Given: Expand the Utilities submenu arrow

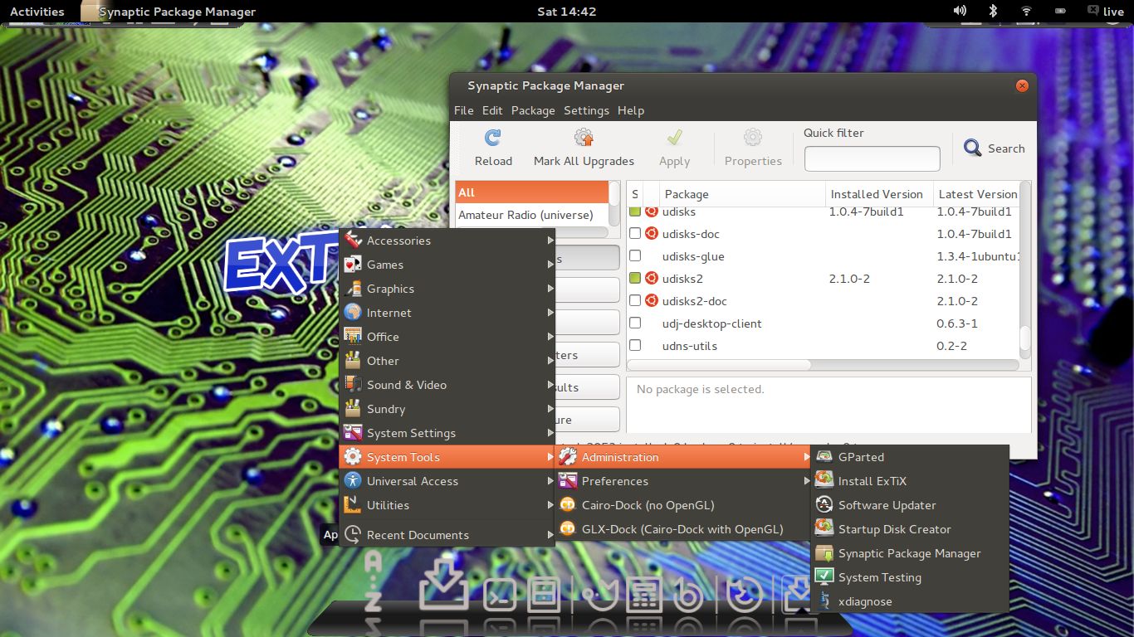Looking at the screenshot, I should (x=550, y=505).
